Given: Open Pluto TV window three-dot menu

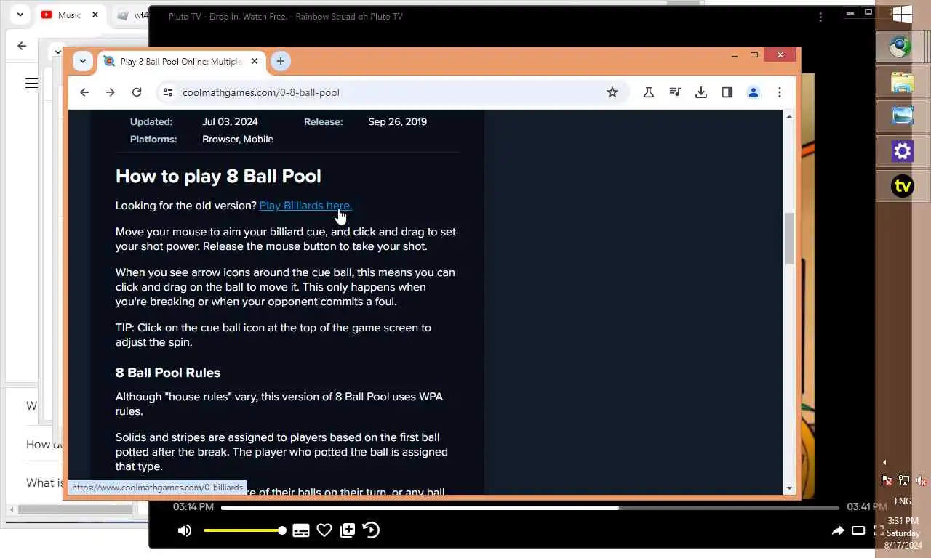Looking at the screenshot, I should pos(820,17).
